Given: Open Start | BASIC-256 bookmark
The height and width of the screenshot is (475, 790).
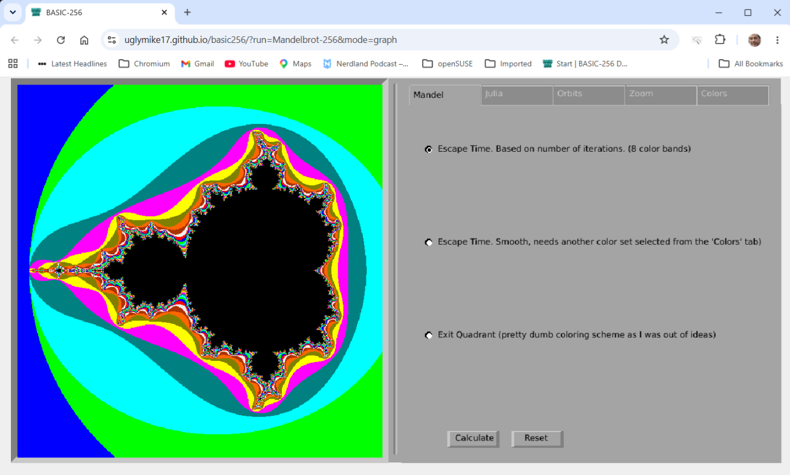Looking at the screenshot, I should 586,63.
